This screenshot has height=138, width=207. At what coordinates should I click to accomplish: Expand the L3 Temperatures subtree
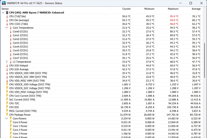coord(7,62)
